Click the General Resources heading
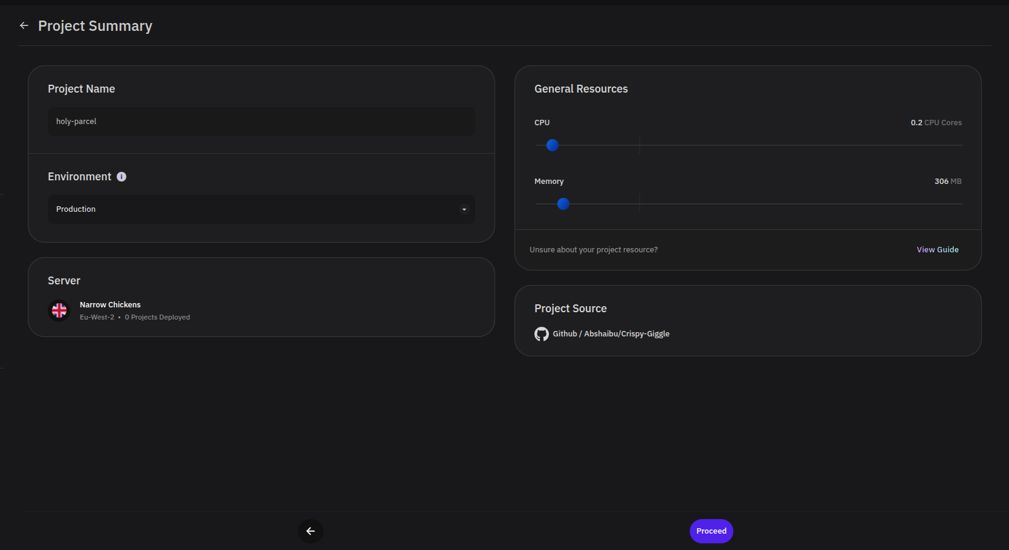 click(x=581, y=89)
